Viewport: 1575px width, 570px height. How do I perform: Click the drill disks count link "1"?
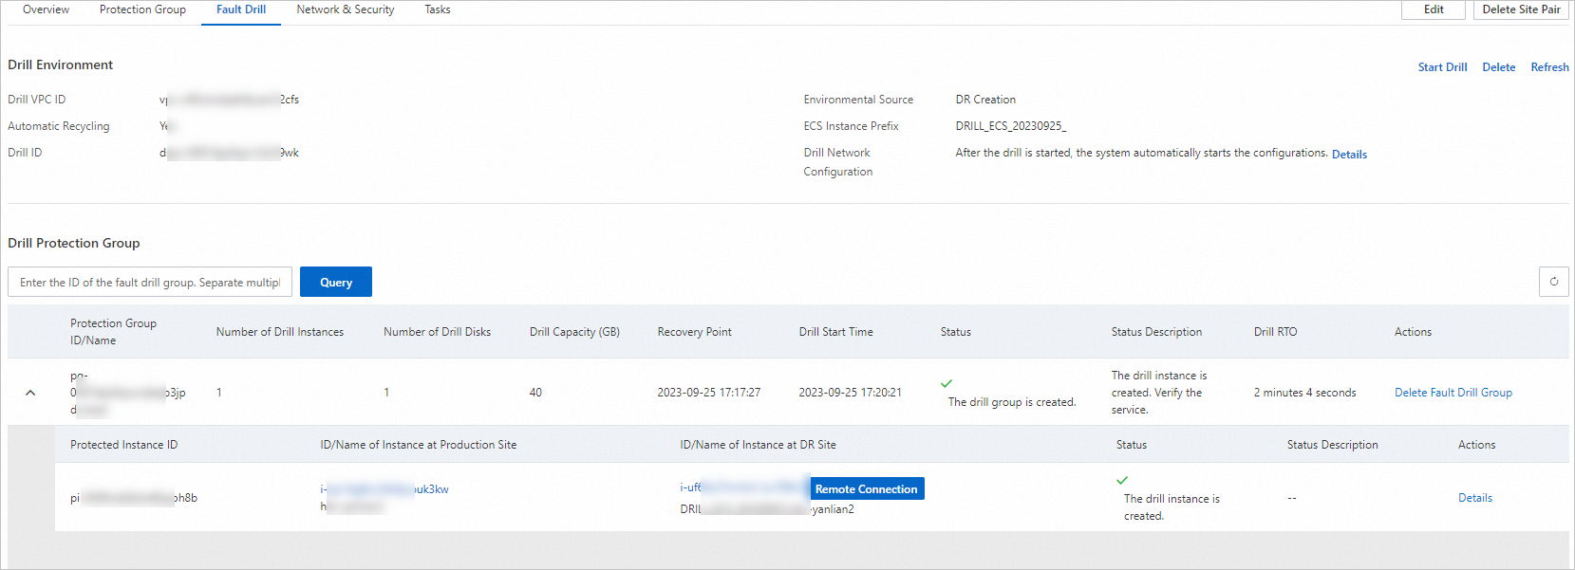pyautogui.click(x=386, y=393)
